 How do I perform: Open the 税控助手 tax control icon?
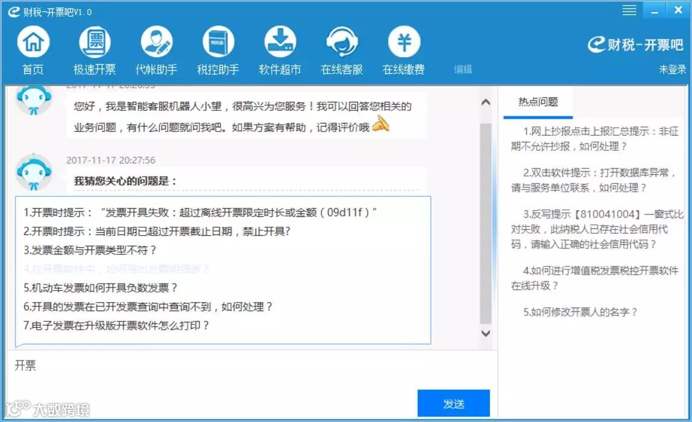coord(218,42)
